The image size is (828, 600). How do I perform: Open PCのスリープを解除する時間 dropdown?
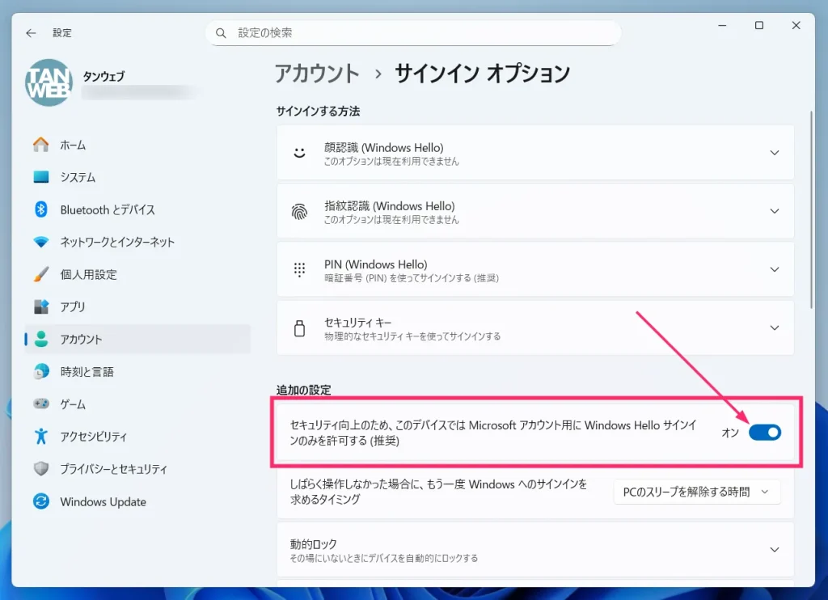(696, 492)
